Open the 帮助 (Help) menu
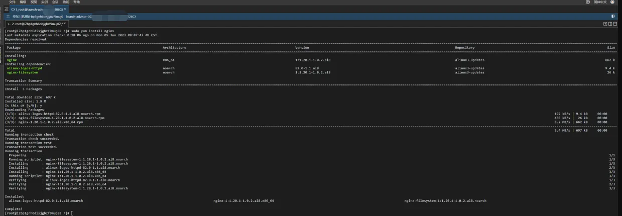Screen dimensions: 622x216 77,2
